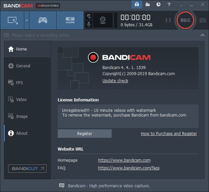The image size is (209, 192).
Task: Minimize the Bandicam window
Action: (191, 6)
